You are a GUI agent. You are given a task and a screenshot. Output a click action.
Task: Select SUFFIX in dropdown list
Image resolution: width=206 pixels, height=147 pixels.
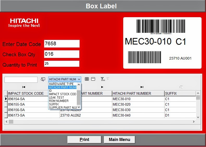pyautogui.click(x=63, y=104)
